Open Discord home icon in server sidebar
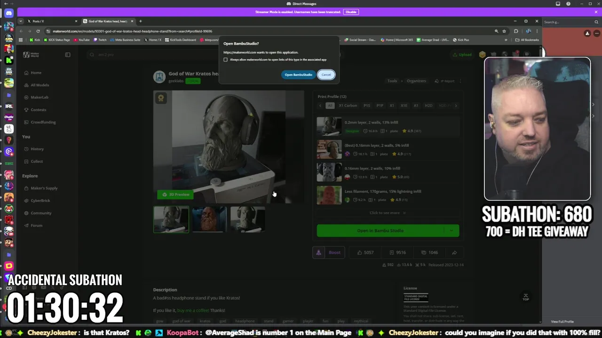Image resolution: width=602 pixels, height=338 pixels. (8, 13)
